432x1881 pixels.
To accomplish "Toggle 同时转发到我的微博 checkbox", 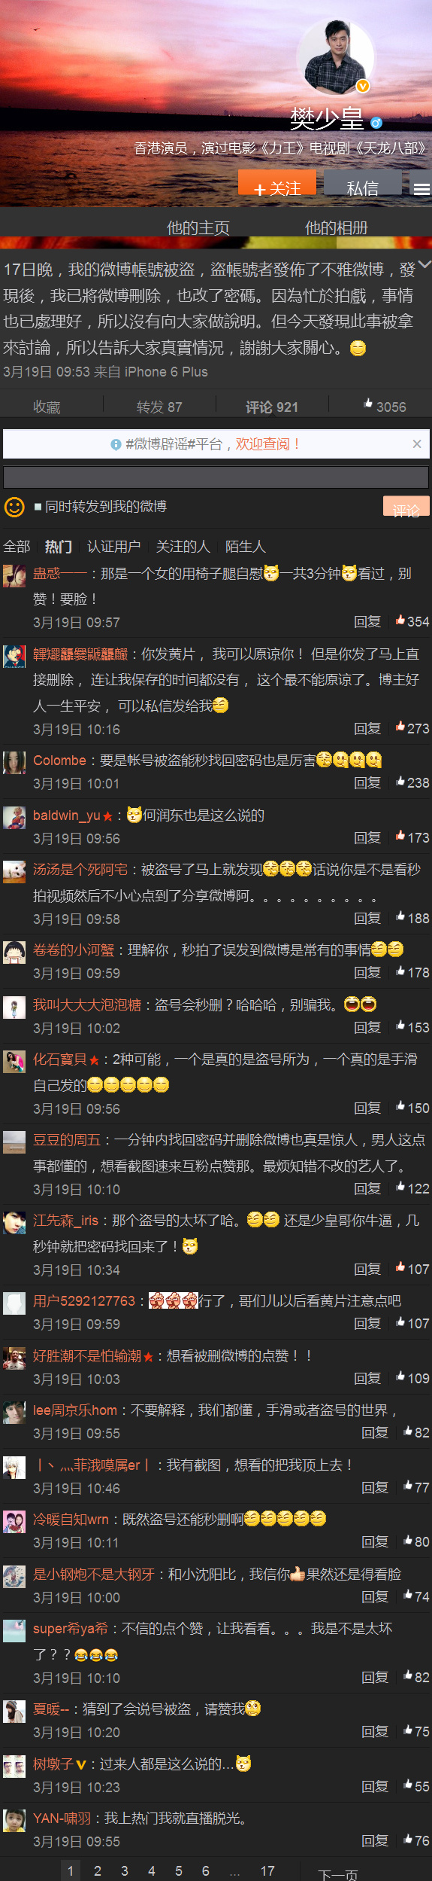I will [38, 507].
